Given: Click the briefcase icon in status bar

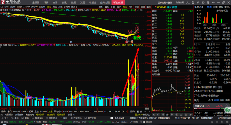Looking at the screenshot, I should [x=227, y=122].
